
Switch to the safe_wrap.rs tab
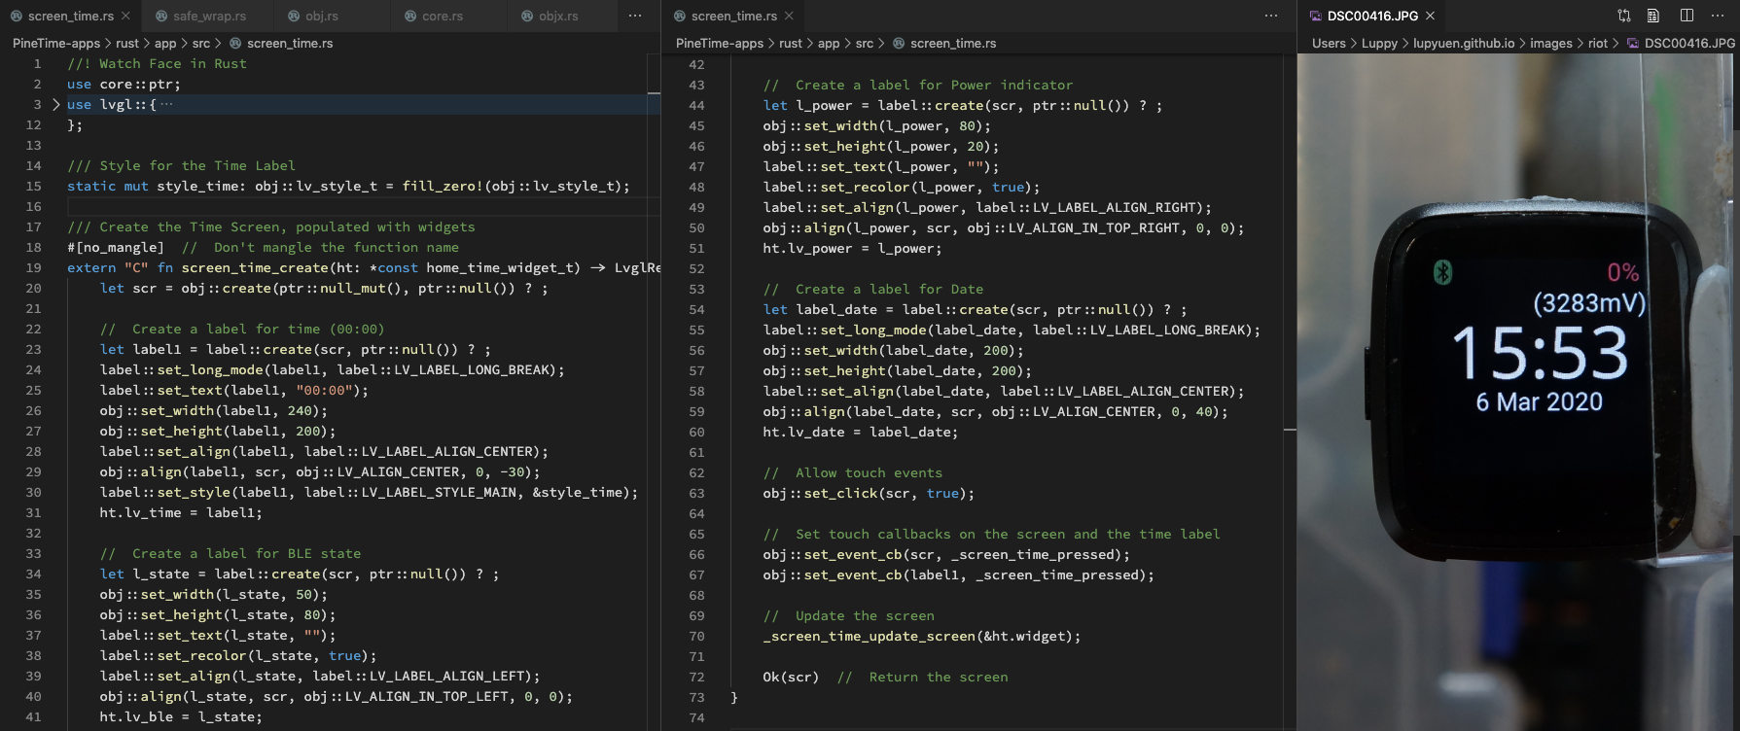pos(208,16)
